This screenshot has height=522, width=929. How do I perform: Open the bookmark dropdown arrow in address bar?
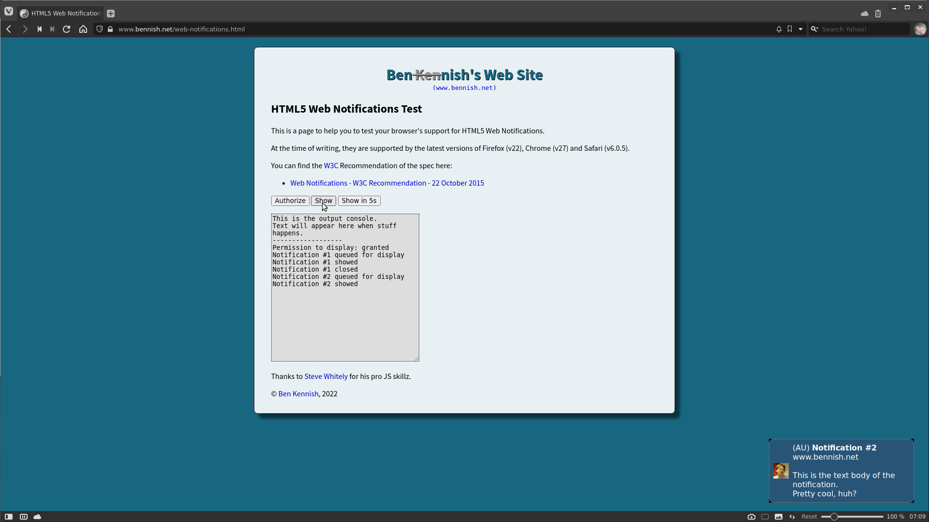[800, 29]
